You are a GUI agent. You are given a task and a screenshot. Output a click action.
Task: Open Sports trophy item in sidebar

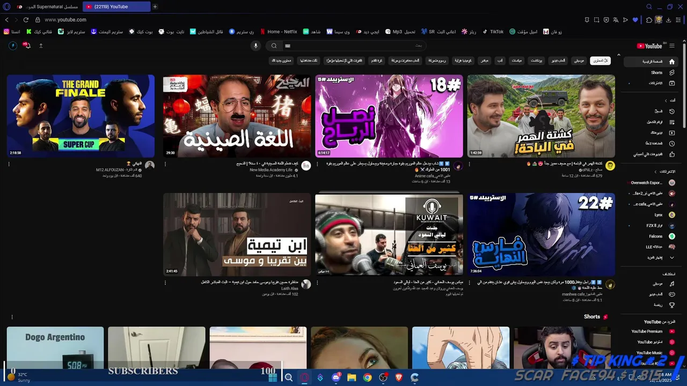click(x=651, y=305)
